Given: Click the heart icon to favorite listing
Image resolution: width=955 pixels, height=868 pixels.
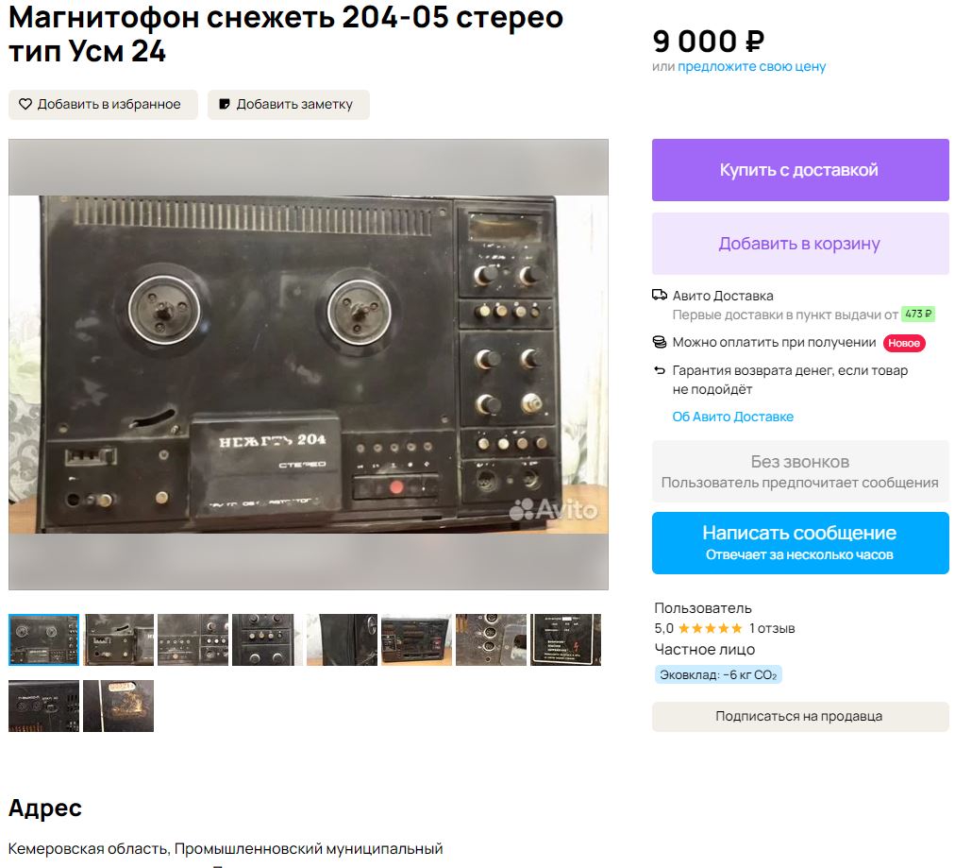Looking at the screenshot, I should point(25,104).
